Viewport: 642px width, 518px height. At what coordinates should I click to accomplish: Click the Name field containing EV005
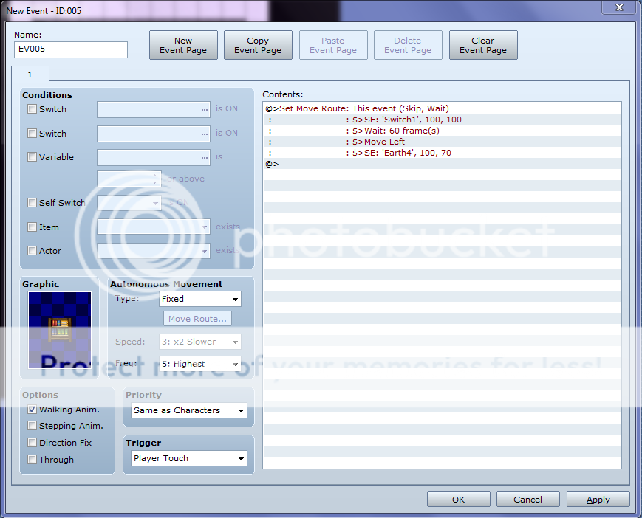(71, 49)
